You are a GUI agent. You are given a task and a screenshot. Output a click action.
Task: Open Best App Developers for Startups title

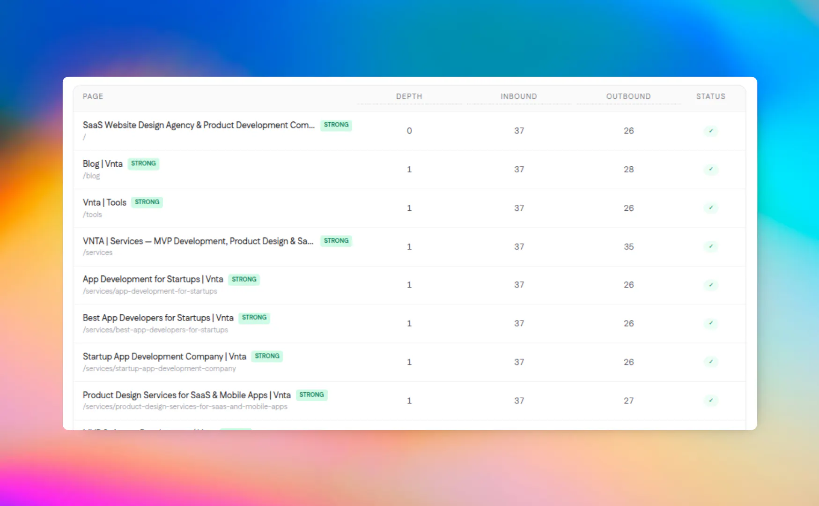pos(158,318)
